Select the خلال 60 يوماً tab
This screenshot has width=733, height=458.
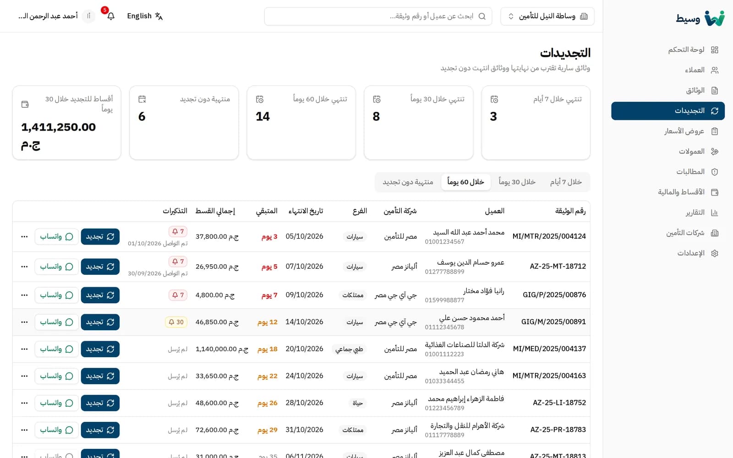(465, 182)
